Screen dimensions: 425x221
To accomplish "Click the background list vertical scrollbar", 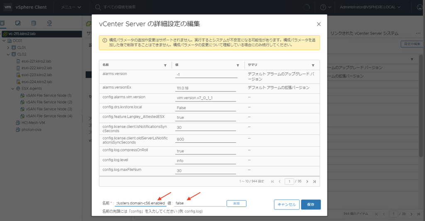I will click(x=421, y=106).
